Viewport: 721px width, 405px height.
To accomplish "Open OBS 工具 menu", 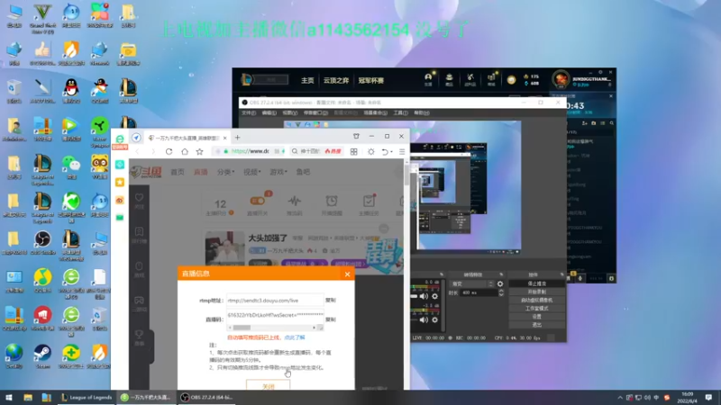I will 400,113.
